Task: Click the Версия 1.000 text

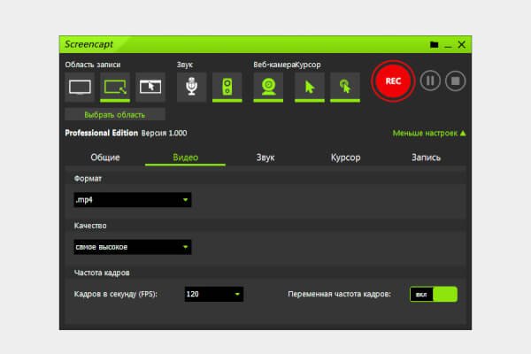Action: 164,133
